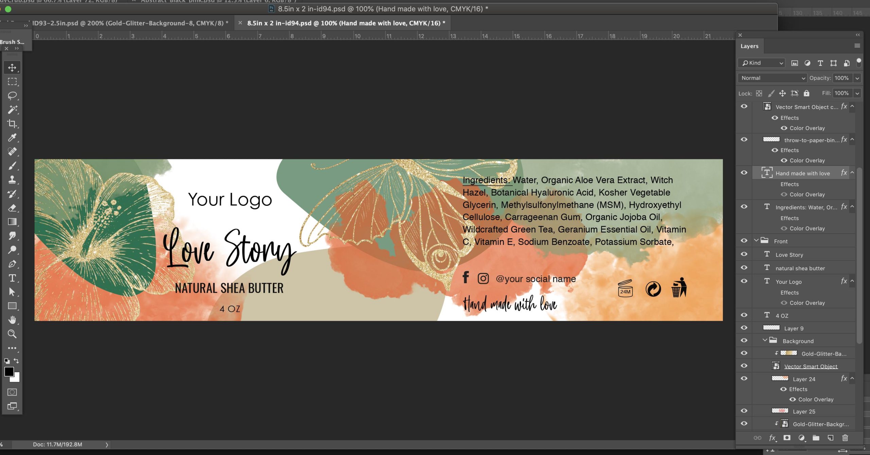The height and width of the screenshot is (455, 870).
Task: Delete the selected layer with trash icon
Action: point(845,438)
